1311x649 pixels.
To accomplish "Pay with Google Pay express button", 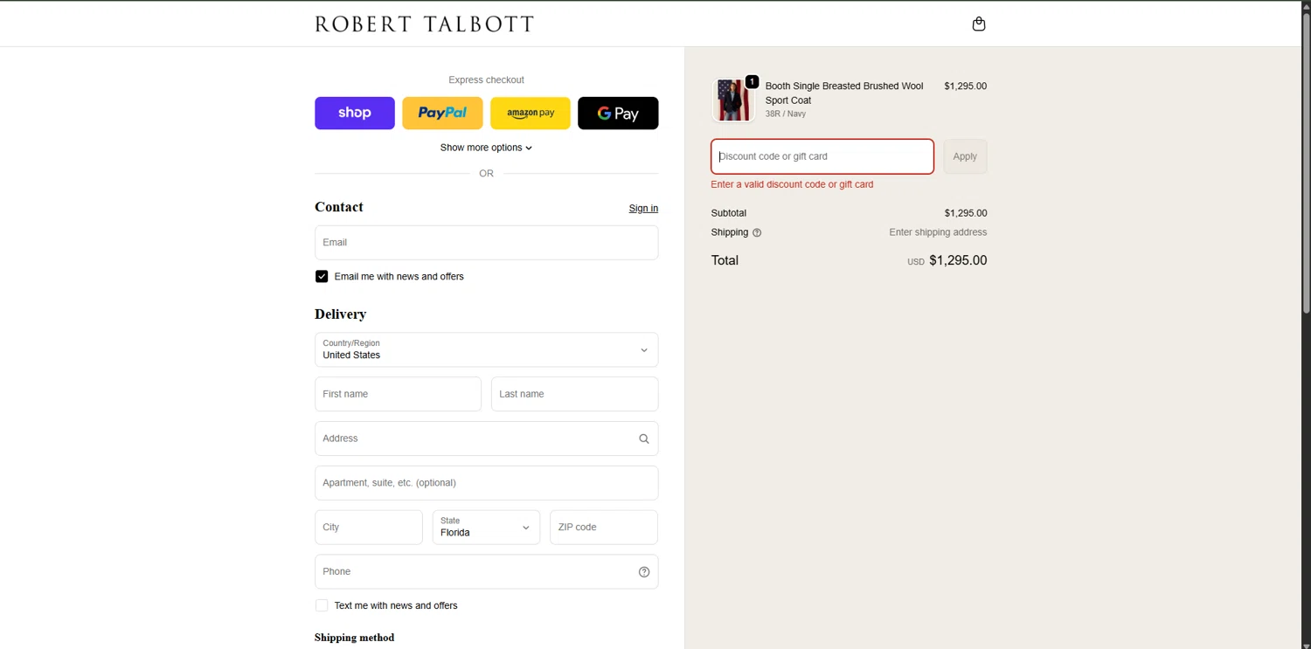I will click(x=618, y=114).
